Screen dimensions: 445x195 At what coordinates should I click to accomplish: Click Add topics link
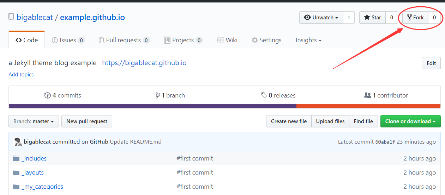pyautogui.click(x=21, y=75)
